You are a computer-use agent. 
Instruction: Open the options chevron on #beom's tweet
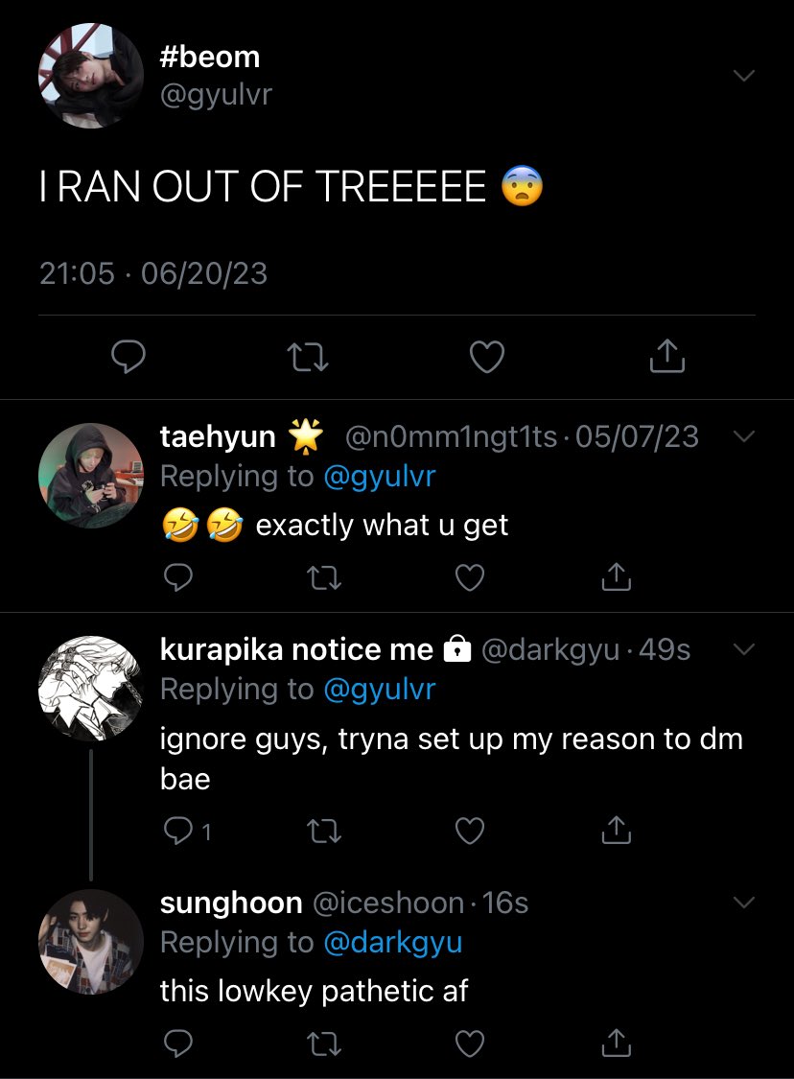click(x=744, y=75)
